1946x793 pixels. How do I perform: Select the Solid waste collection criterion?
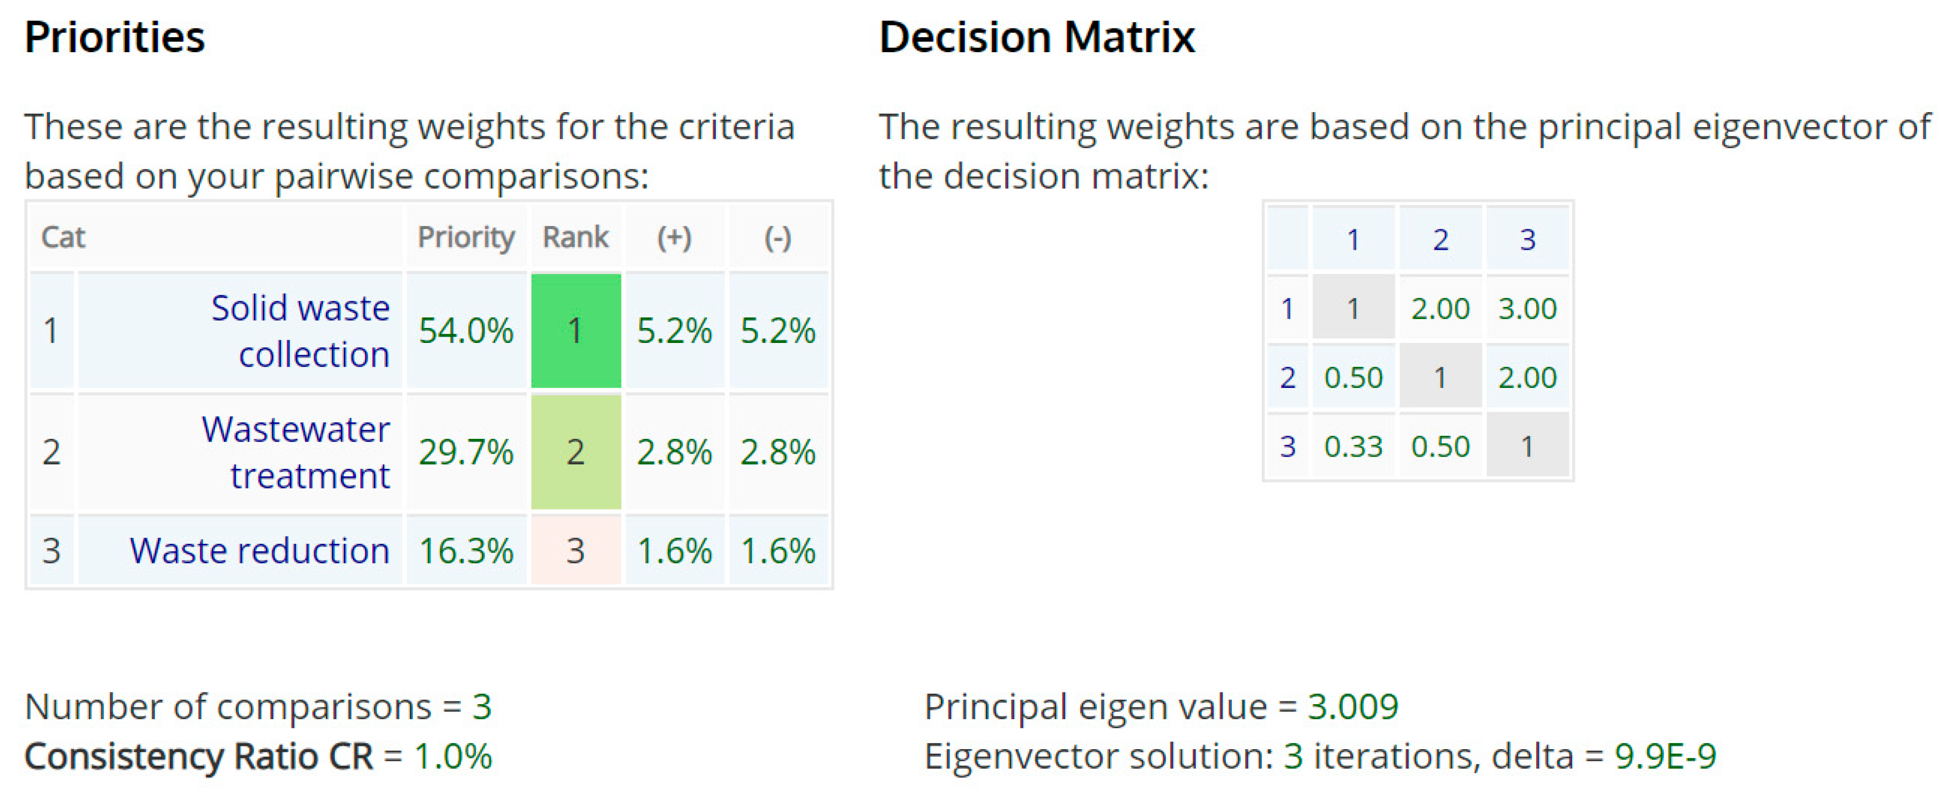tap(300, 331)
